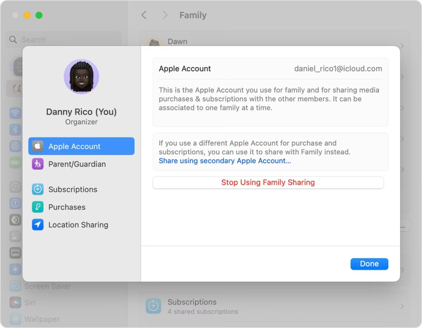Screen dimensions: 422x328
Task: Click the Wallpaper icon in settings sidebar
Action: click(16, 319)
